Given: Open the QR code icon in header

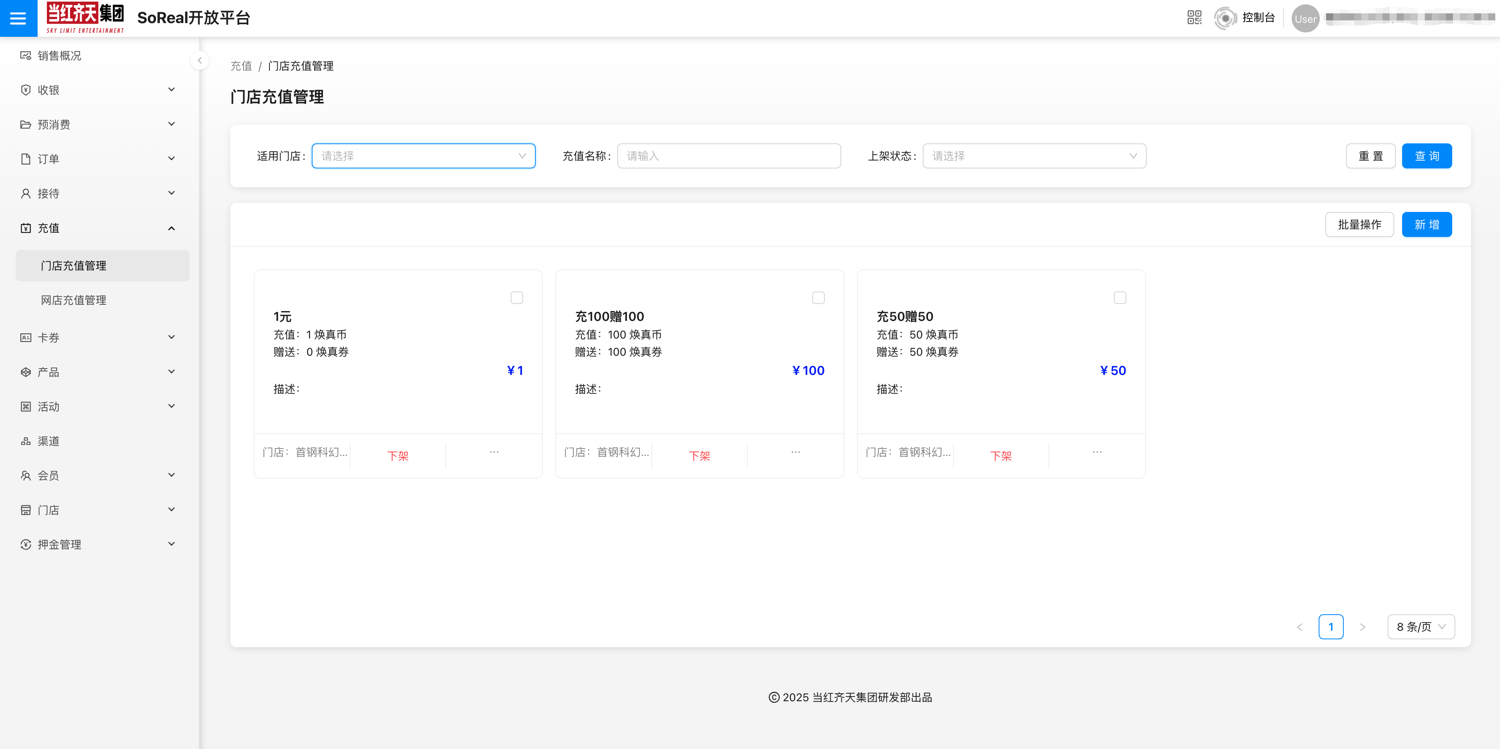Looking at the screenshot, I should pyautogui.click(x=1194, y=18).
